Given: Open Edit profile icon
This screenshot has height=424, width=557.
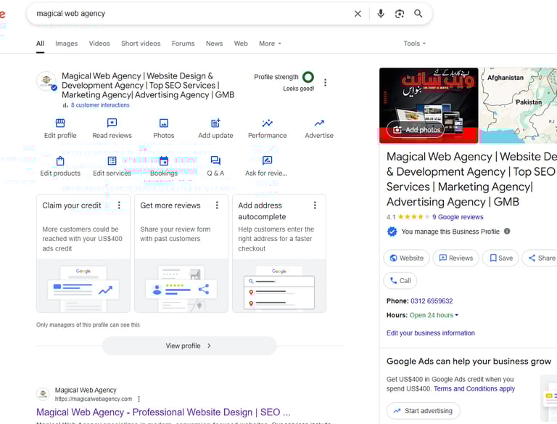Looking at the screenshot, I should tap(60, 123).
